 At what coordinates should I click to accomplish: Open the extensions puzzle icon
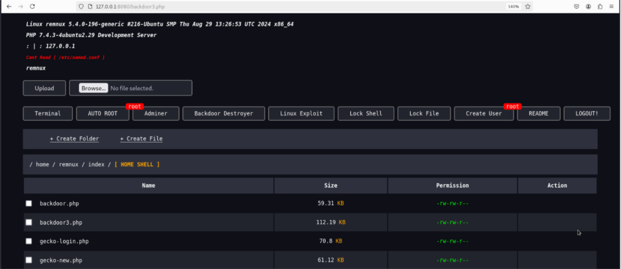click(600, 7)
